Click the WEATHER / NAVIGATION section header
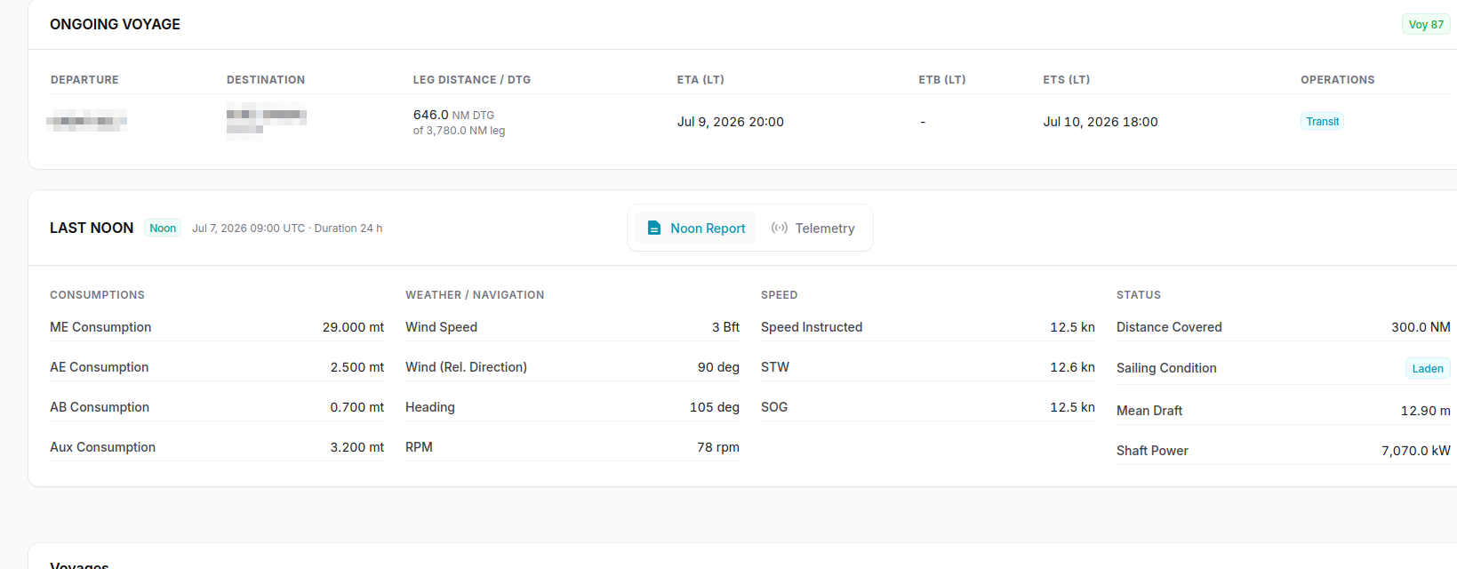 click(x=475, y=295)
